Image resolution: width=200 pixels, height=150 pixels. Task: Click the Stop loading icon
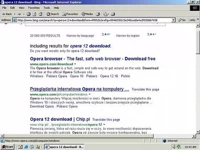(28, 14)
